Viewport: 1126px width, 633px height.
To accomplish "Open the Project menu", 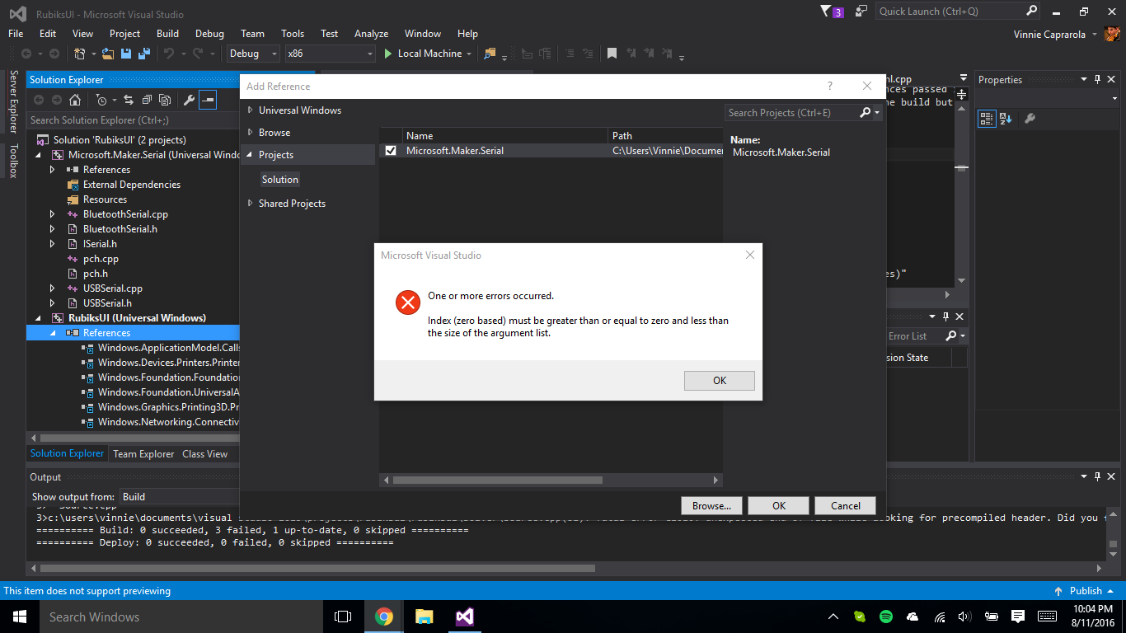I will click(124, 34).
